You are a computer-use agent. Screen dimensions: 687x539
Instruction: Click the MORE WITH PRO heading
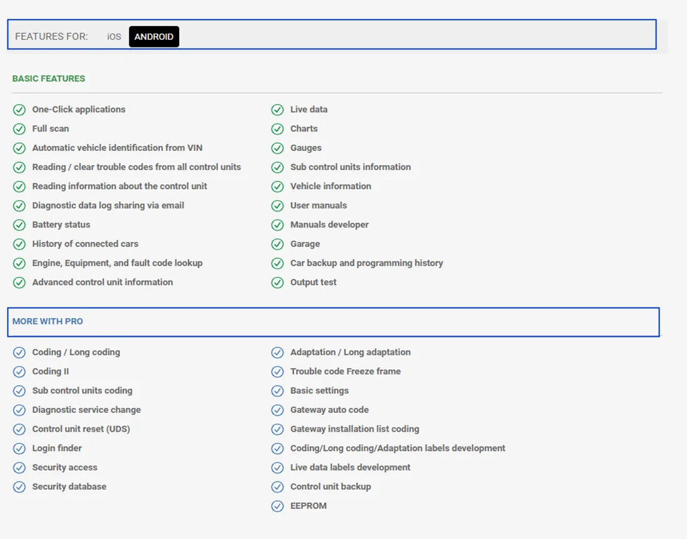coord(47,321)
